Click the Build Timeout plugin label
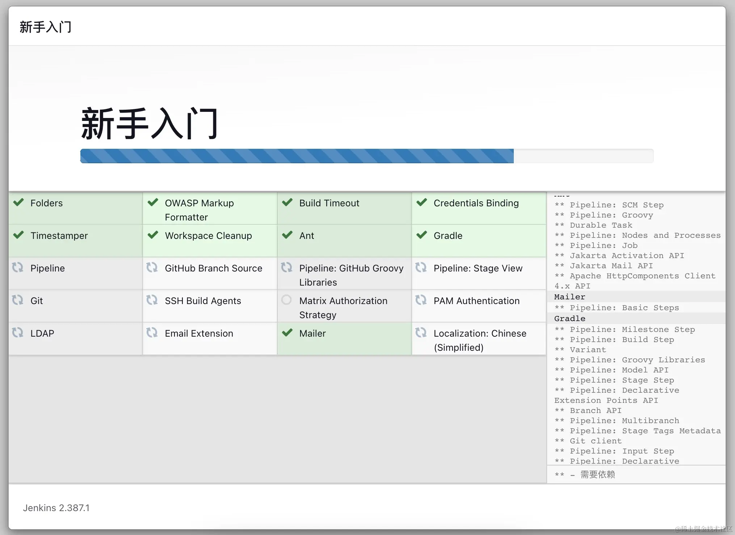This screenshot has width=735, height=535. [329, 203]
